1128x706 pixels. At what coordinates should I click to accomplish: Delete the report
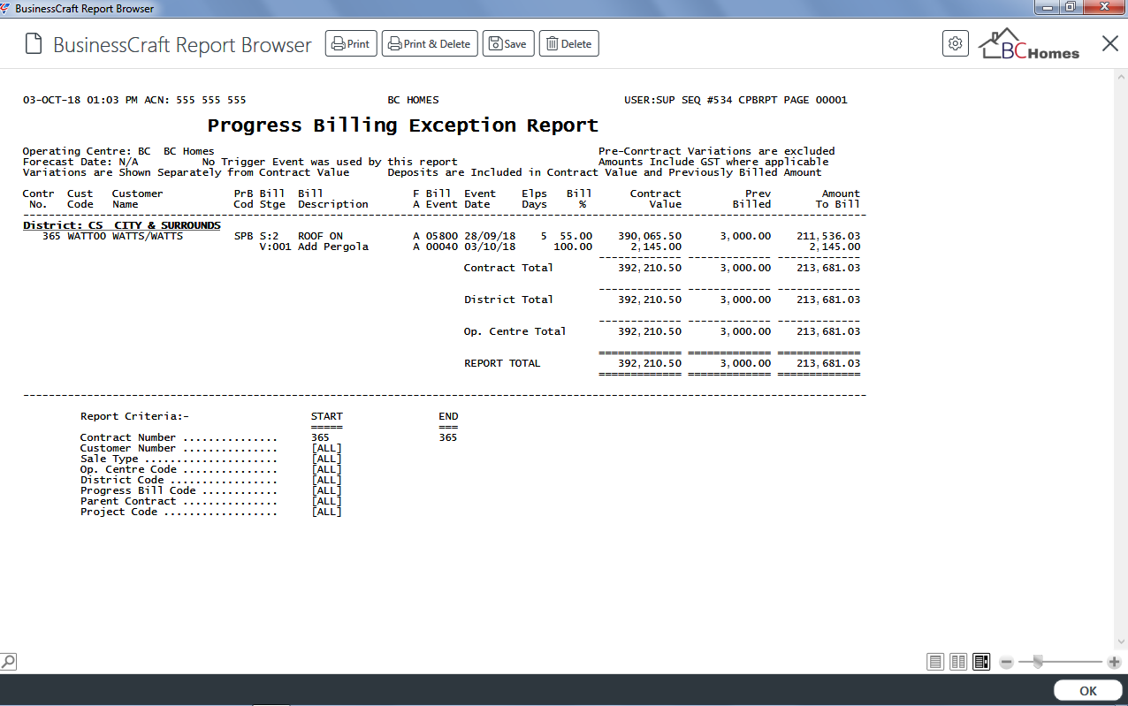568,43
